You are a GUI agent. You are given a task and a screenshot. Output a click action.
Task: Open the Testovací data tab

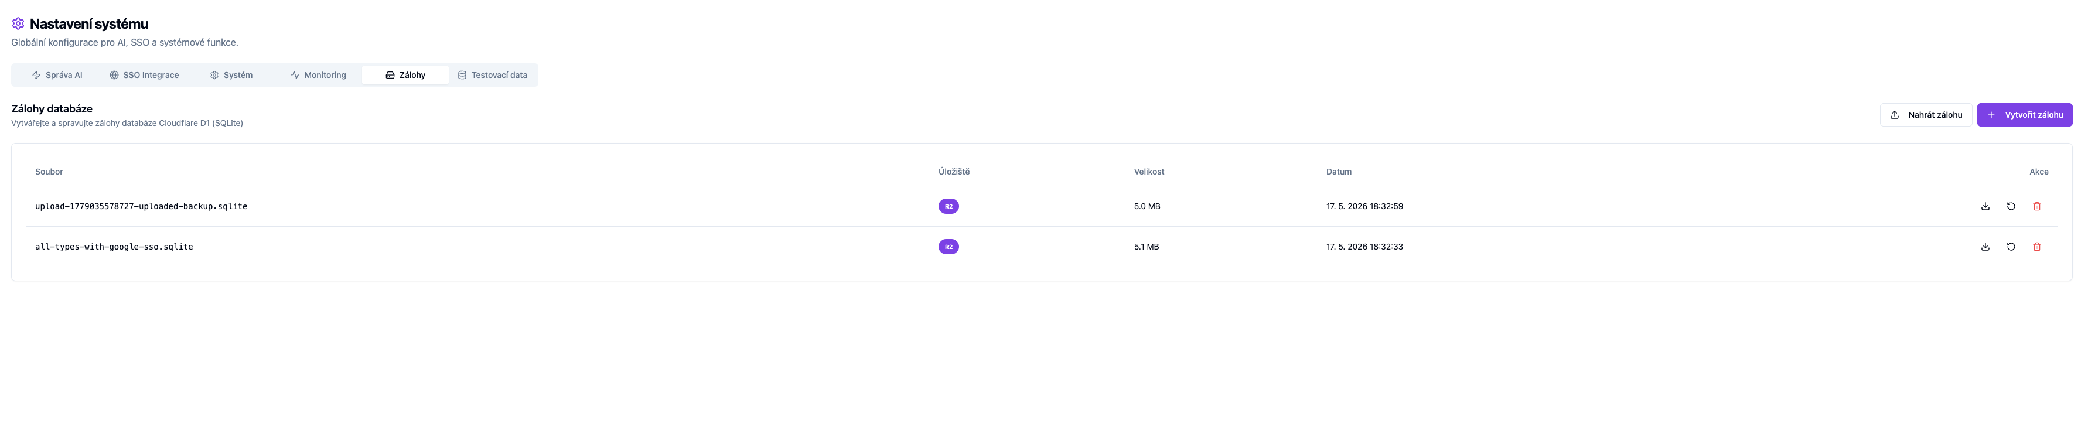coord(492,76)
